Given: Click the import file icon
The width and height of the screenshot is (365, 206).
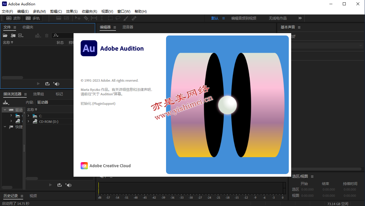Looking at the screenshot, I should [x=13, y=36].
